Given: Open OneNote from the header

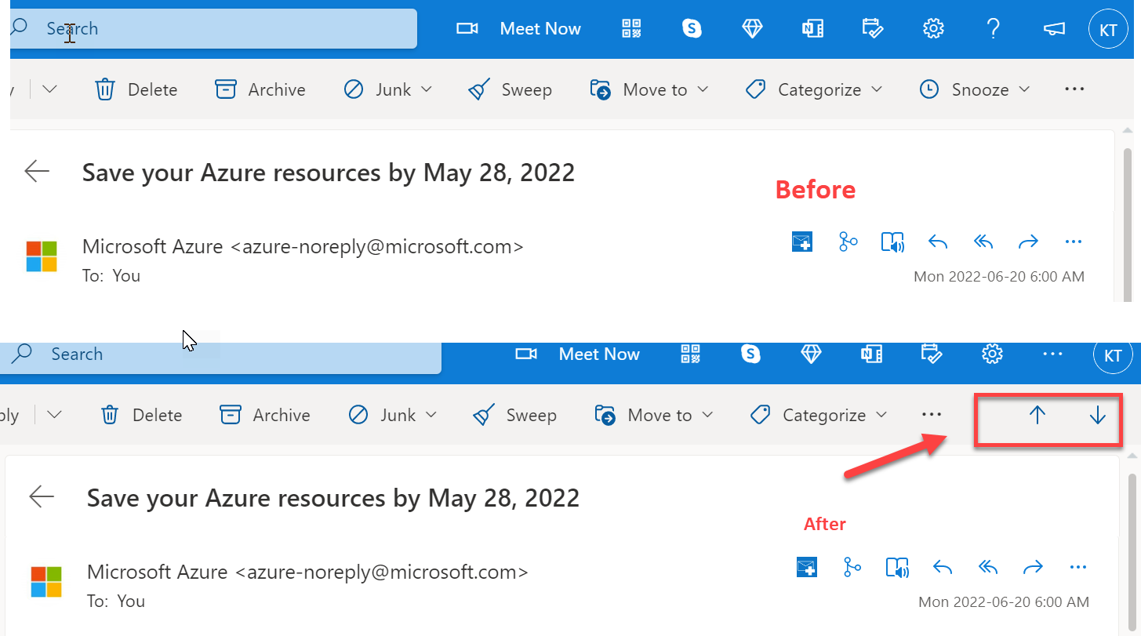Looking at the screenshot, I should [812, 28].
